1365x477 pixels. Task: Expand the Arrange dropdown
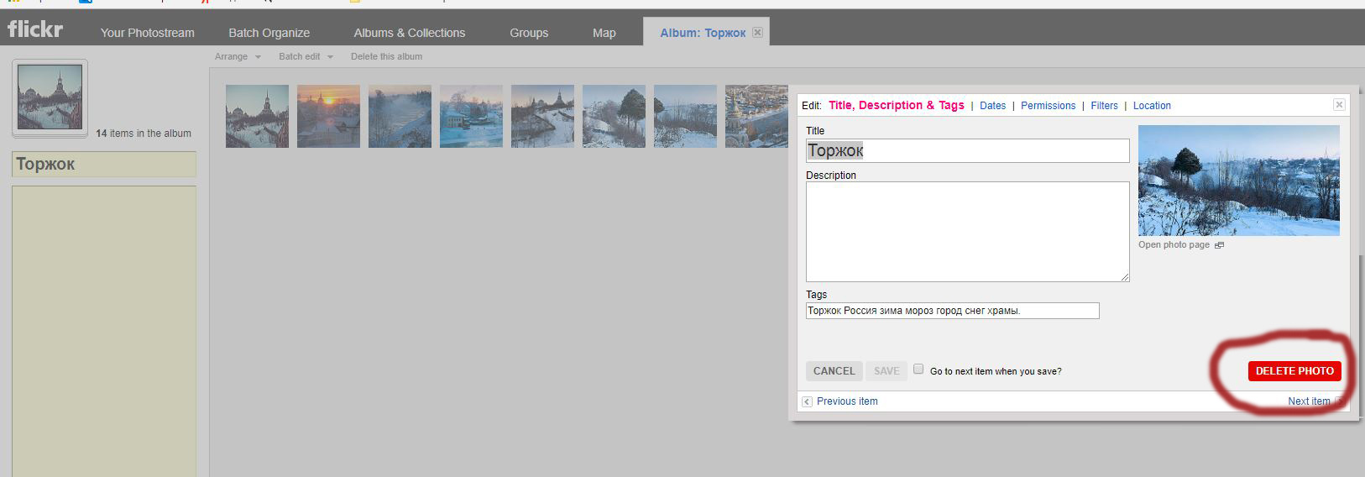pos(238,56)
